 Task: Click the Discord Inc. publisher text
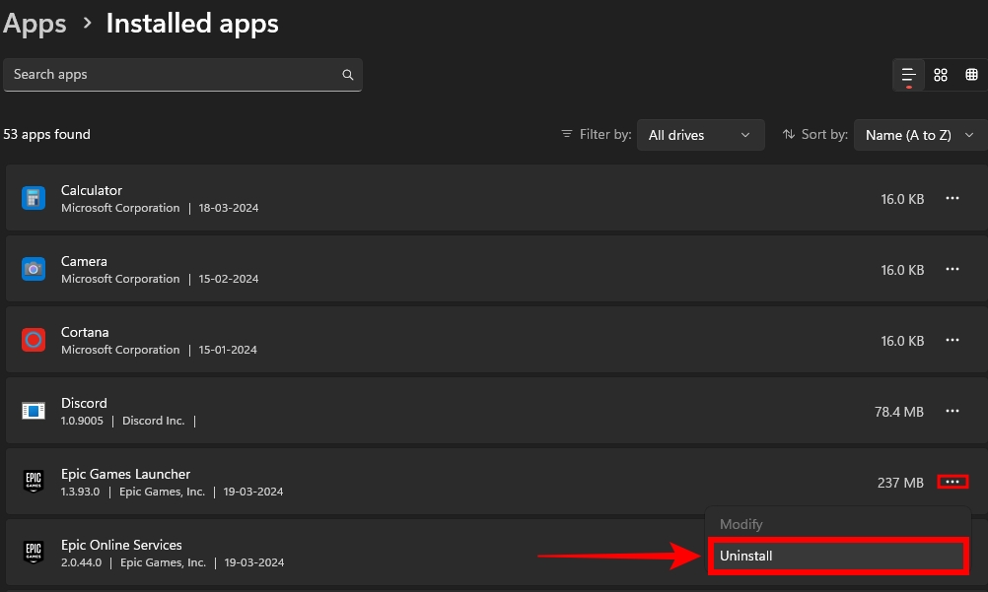pos(153,421)
